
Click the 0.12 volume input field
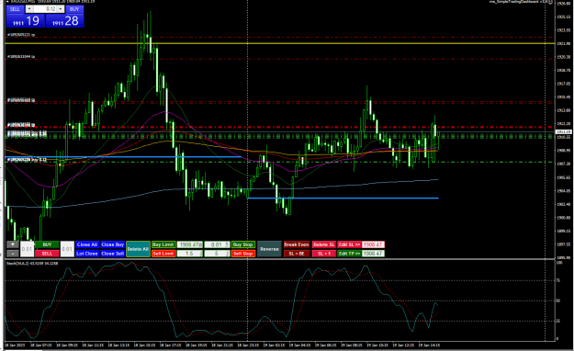coord(45,9)
